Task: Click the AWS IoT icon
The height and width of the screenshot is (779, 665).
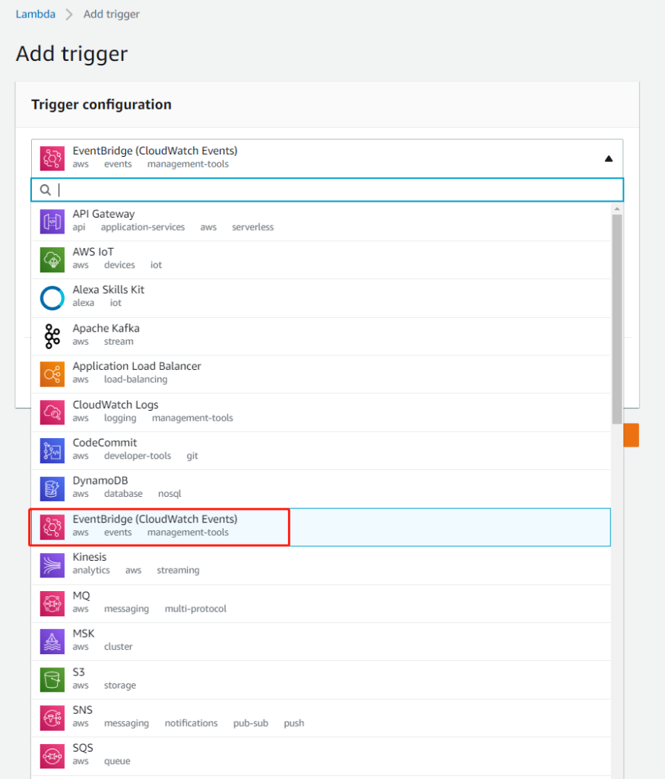Action: [x=52, y=260]
